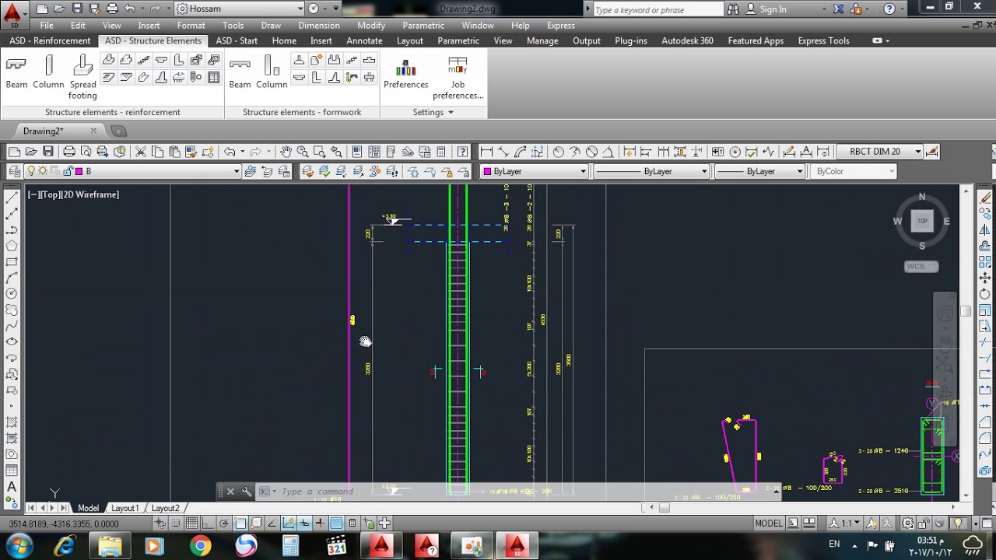Click the horizontal scrollbar thumb
Image resolution: width=996 pixels, height=560 pixels.
click(x=664, y=508)
